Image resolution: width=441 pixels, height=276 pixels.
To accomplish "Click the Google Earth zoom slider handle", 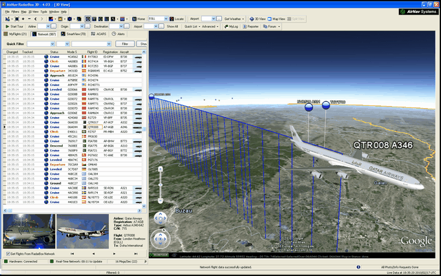I will (161, 184).
